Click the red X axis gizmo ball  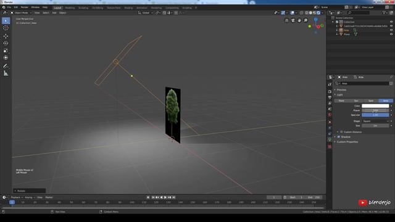[x=318, y=27]
